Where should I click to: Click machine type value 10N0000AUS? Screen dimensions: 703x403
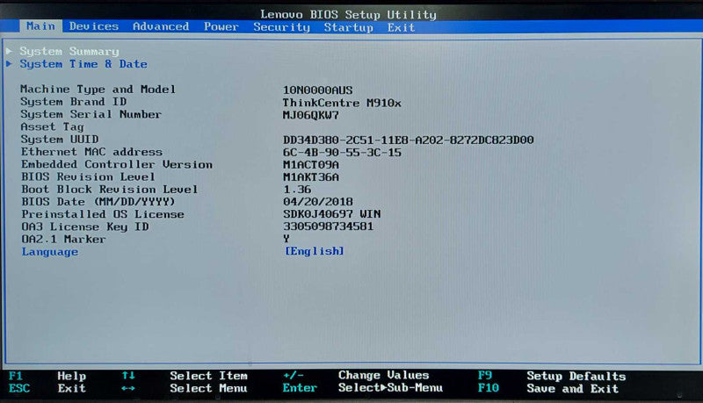(x=318, y=90)
